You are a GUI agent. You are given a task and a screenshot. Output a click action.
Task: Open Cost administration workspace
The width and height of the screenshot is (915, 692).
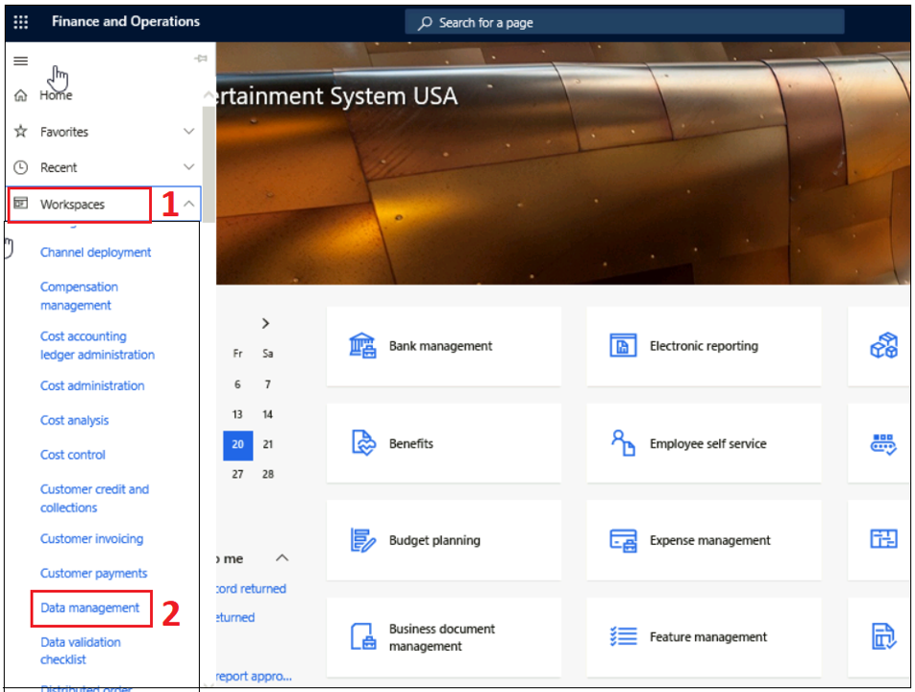pyautogui.click(x=92, y=385)
